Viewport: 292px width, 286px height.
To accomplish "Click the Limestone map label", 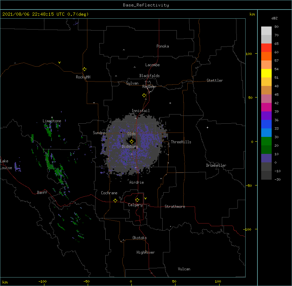I will coord(52,121).
